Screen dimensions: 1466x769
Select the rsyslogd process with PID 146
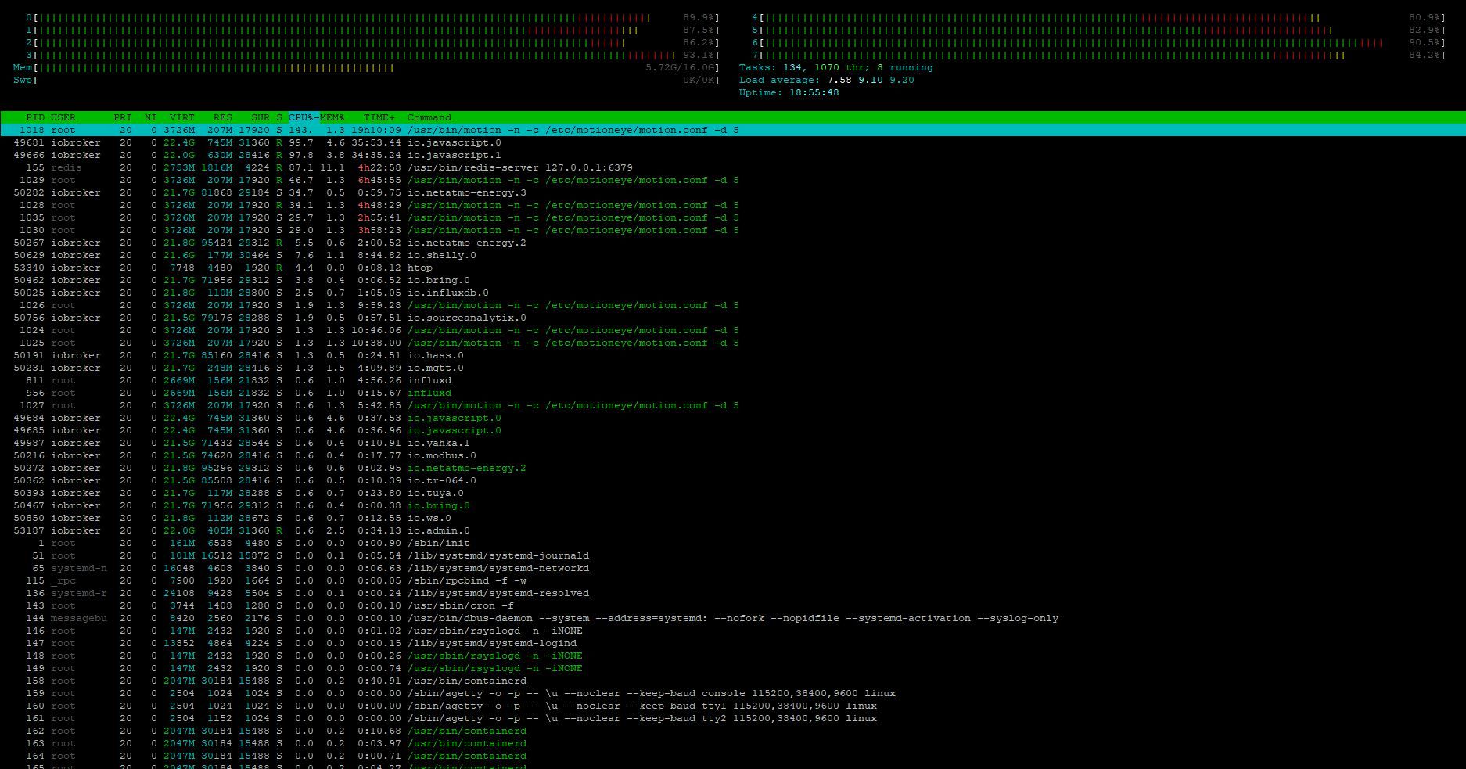(x=733, y=631)
